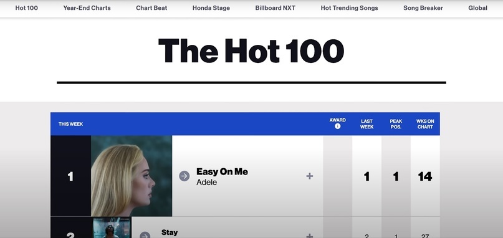Expand Stay row with plus icon
Image resolution: width=503 pixels, height=238 pixels.
pyautogui.click(x=310, y=236)
